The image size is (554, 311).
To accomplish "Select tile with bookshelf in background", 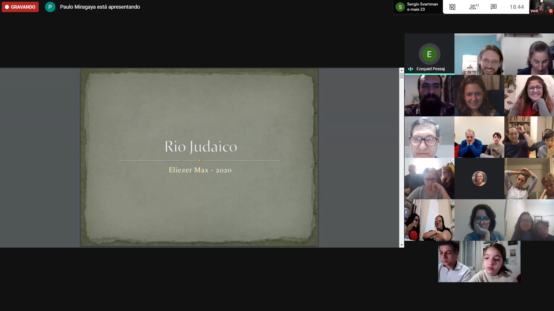I will pos(529,137).
